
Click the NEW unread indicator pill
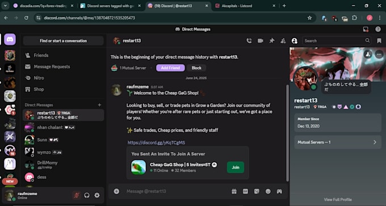click(x=10, y=182)
